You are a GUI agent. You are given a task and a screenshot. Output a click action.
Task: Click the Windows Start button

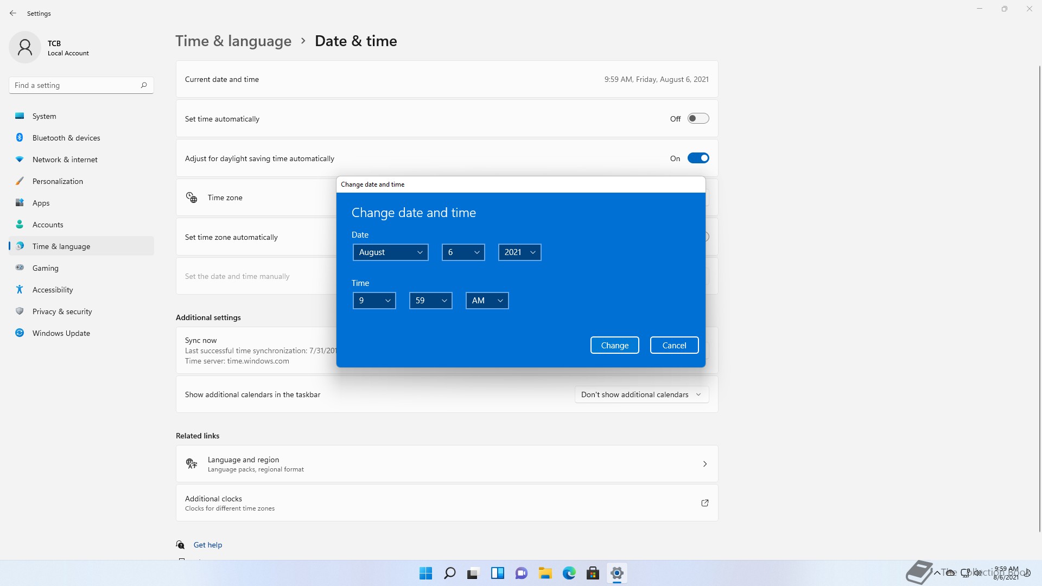click(x=425, y=573)
